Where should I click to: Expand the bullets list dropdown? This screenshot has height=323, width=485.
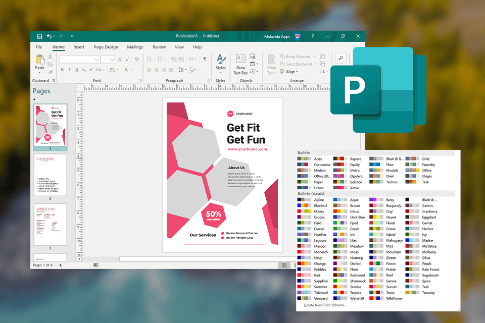pyautogui.click(x=154, y=60)
